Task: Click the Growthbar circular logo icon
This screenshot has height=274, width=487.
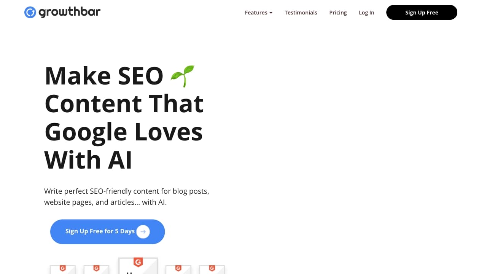Action: 30,12
